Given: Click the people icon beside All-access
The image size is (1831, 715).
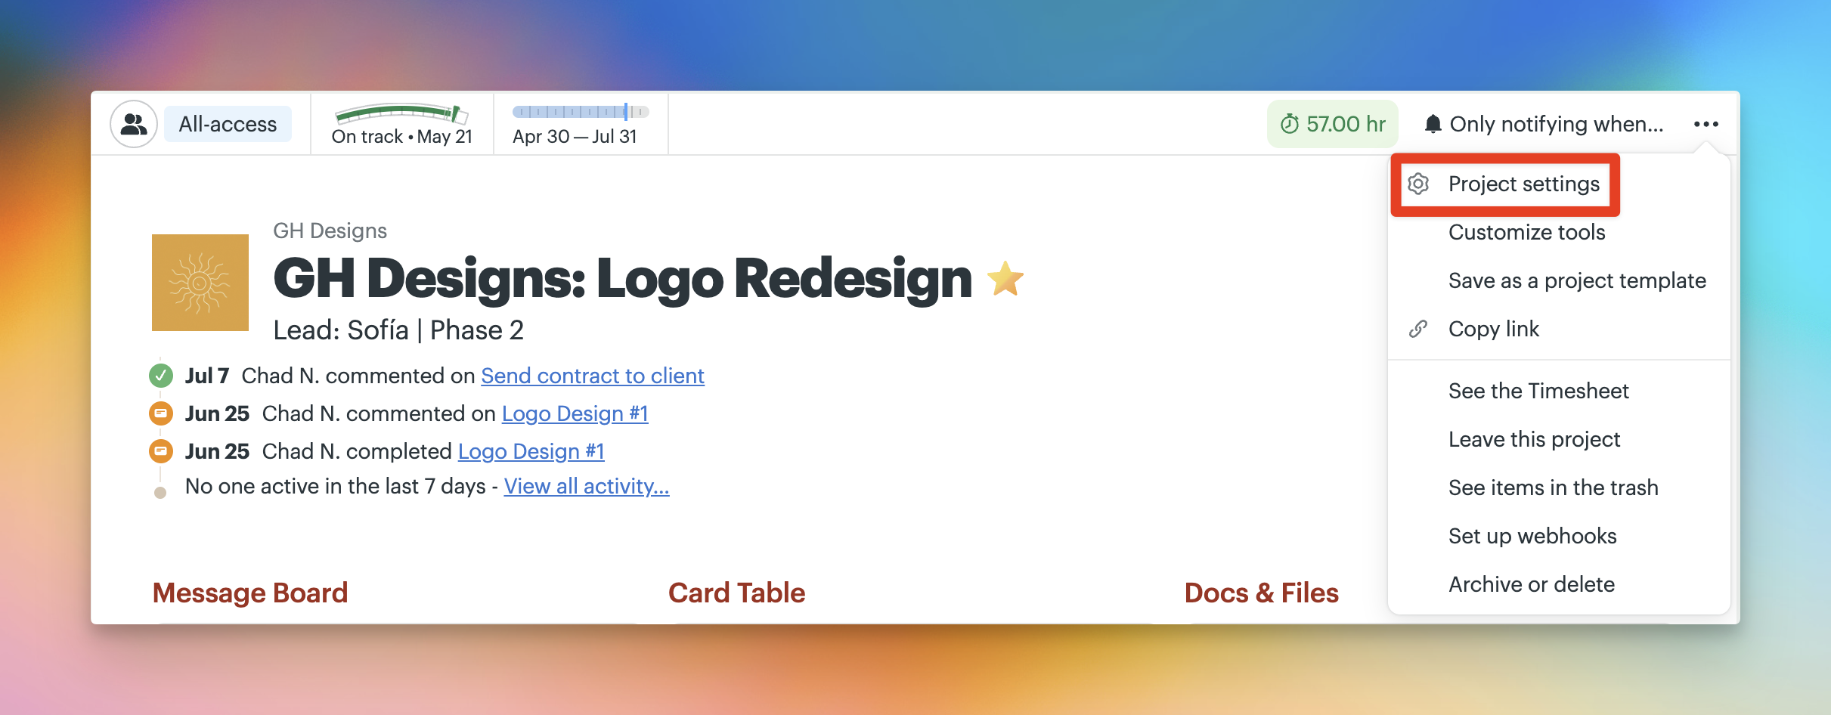Looking at the screenshot, I should 134,124.
